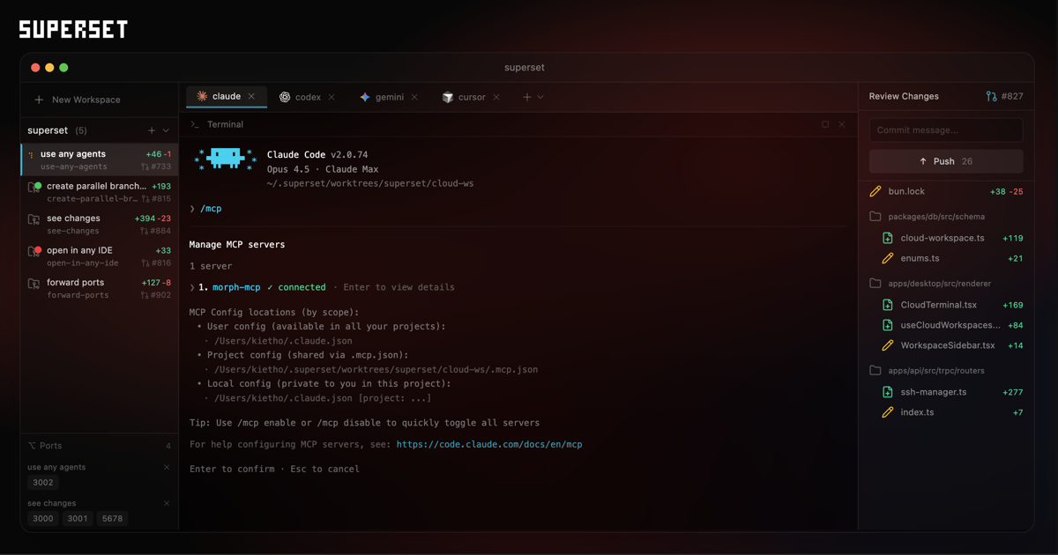Open a new agent tab with the plus icon
The height and width of the screenshot is (555, 1058).
tap(526, 97)
